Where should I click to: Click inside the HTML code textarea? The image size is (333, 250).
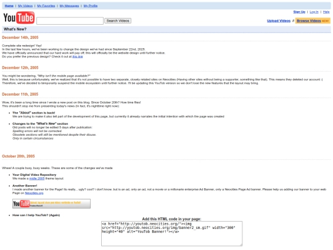point(171,233)
